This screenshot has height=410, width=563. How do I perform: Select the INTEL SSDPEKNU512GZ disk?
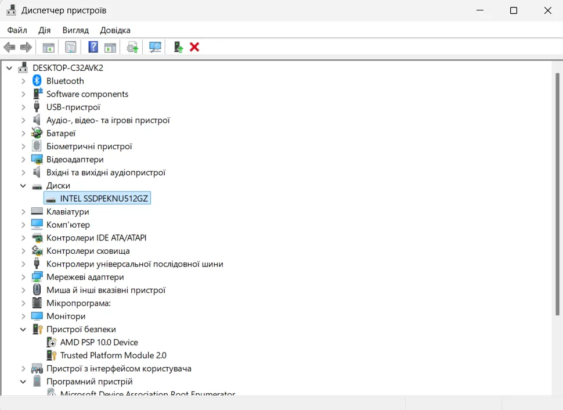[x=98, y=199]
